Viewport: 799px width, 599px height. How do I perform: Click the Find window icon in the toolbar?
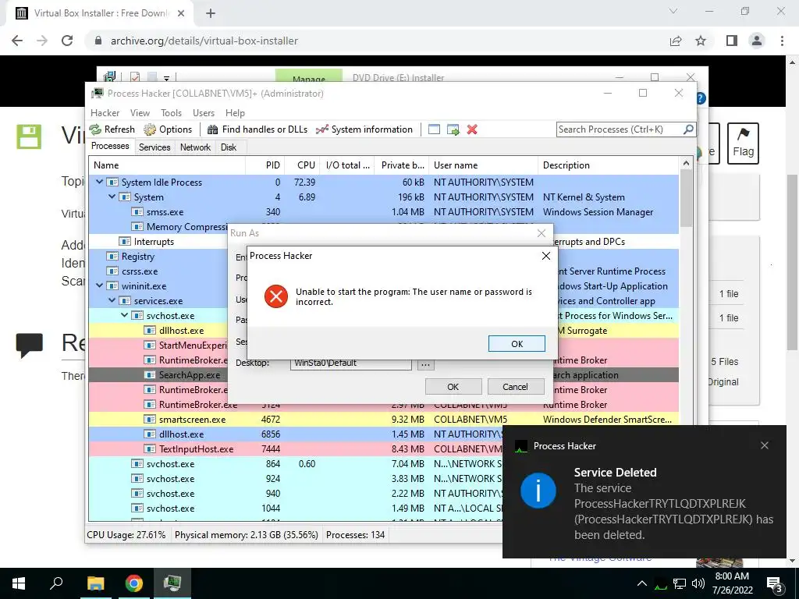click(x=434, y=129)
